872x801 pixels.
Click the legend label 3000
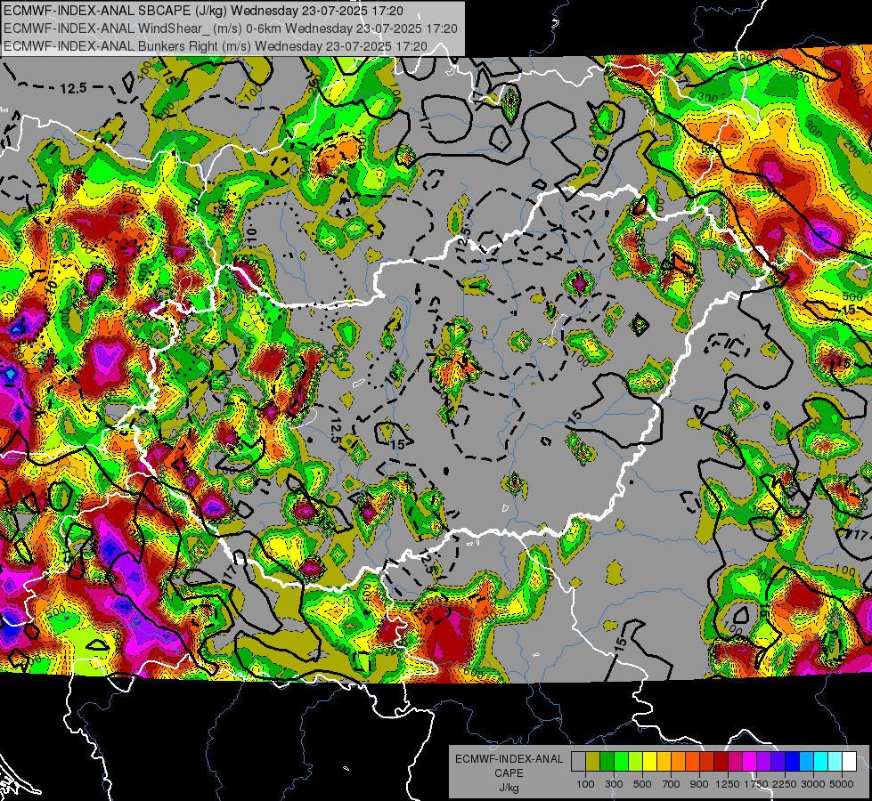[x=813, y=784]
